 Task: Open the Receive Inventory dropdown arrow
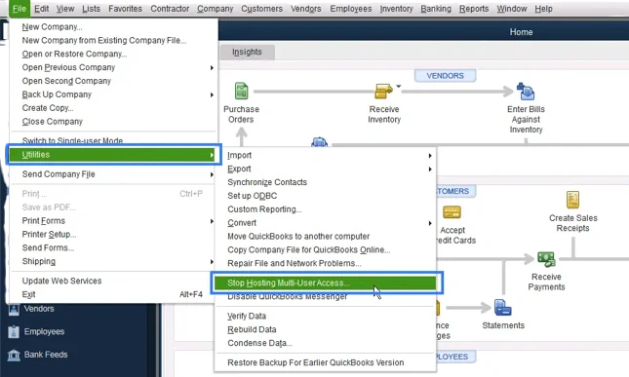pyautogui.click(x=398, y=86)
